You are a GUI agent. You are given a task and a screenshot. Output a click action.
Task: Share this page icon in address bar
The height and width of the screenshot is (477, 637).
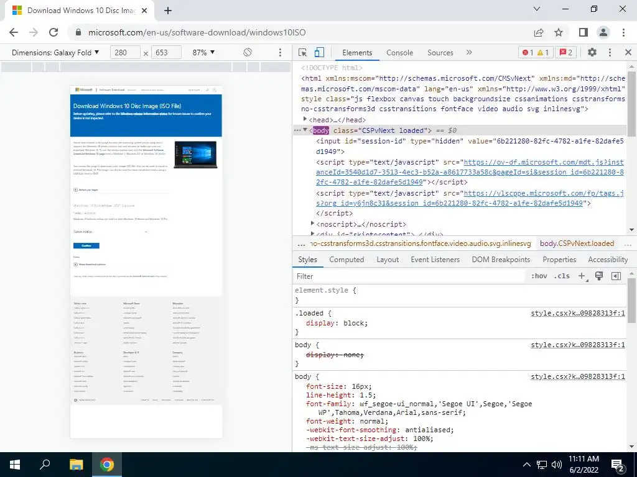tap(539, 32)
